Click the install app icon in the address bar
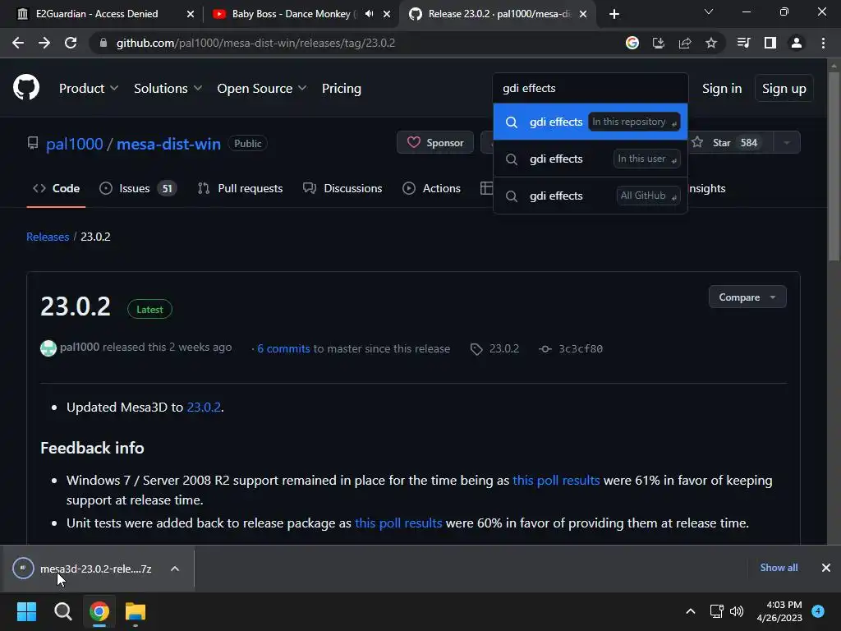841x631 pixels. point(659,43)
